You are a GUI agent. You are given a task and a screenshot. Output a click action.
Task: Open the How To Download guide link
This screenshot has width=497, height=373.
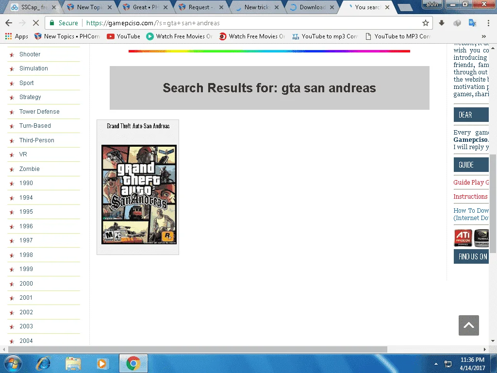click(471, 214)
